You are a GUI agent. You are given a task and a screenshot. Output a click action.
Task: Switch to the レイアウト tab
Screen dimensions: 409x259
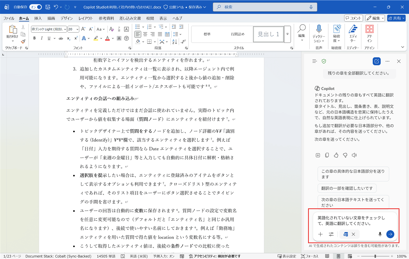pos(86,18)
